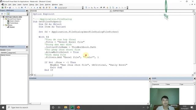Select Sheet1 (Sheet1) in the project tree
Screen dimensions: 196x110
pos(14,21)
